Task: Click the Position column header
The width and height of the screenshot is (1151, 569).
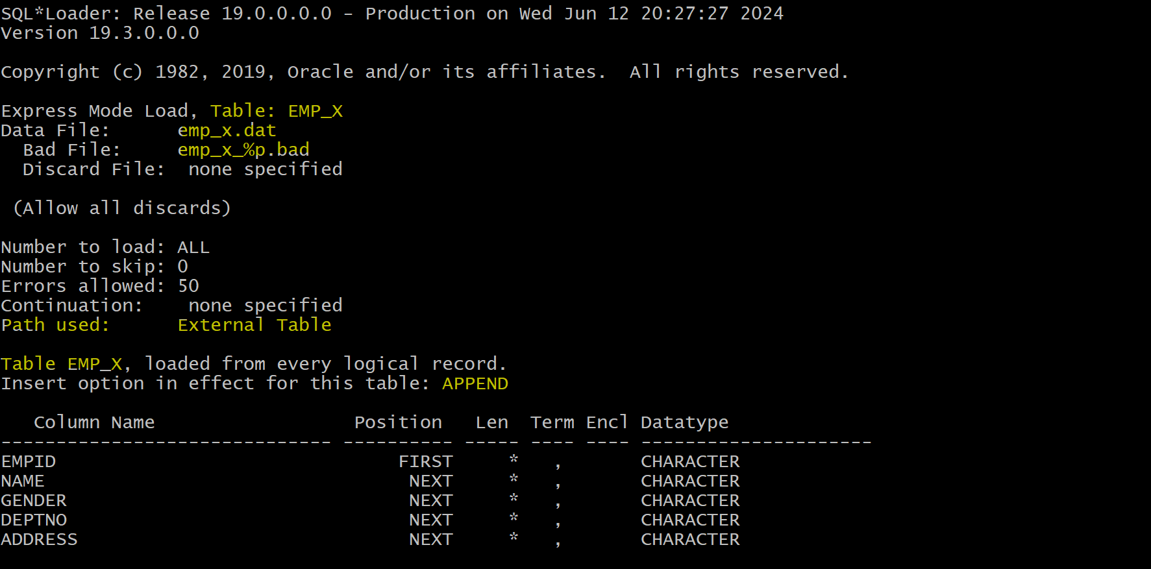Action: point(398,422)
